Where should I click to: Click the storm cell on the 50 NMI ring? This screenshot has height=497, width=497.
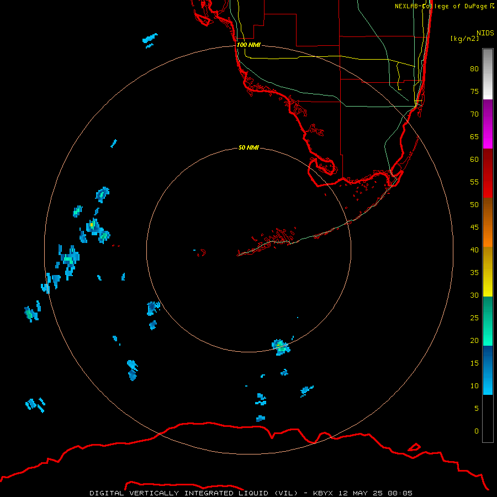click(281, 347)
